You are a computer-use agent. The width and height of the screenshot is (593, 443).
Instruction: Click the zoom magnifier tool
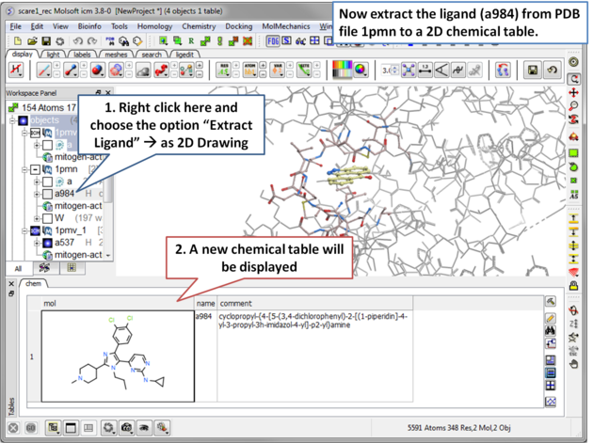tap(574, 107)
